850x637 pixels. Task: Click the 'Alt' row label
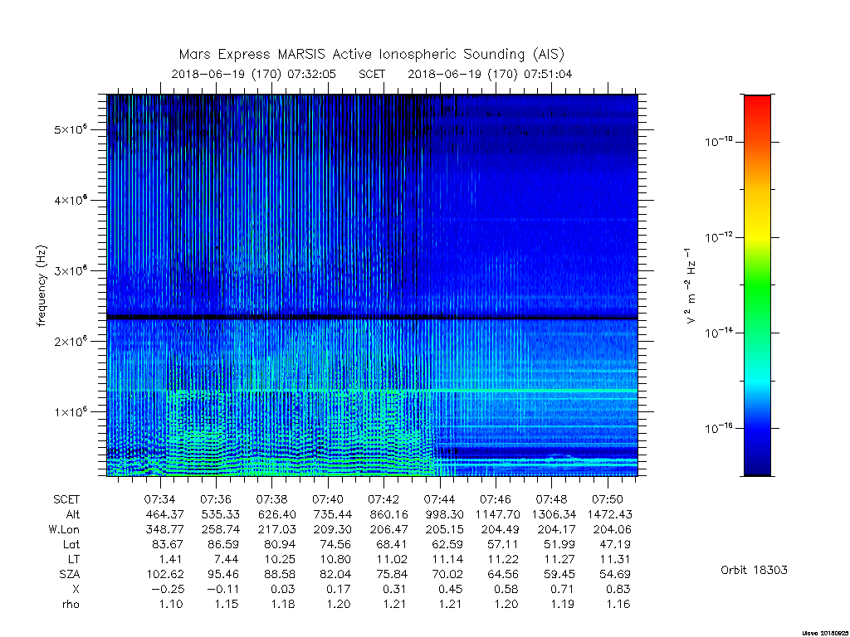[x=73, y=514]
